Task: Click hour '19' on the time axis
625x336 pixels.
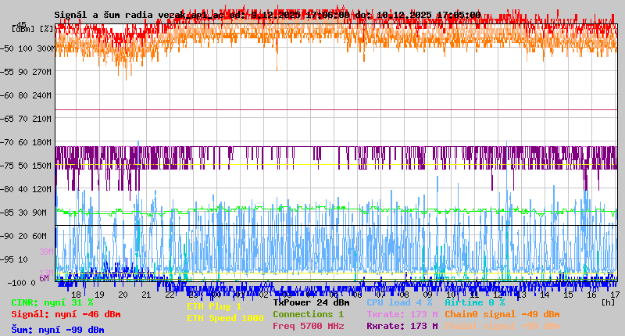Action: pos(99,295)
